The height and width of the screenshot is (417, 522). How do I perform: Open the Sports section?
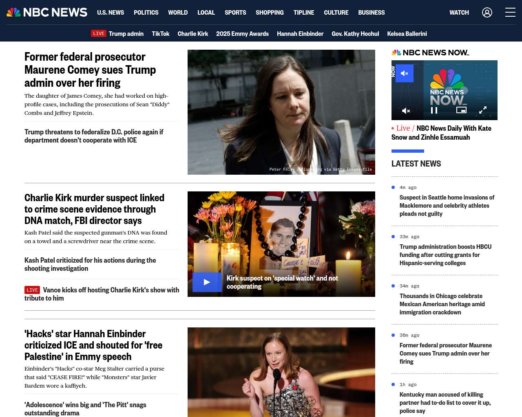click(x=235, y=13)
